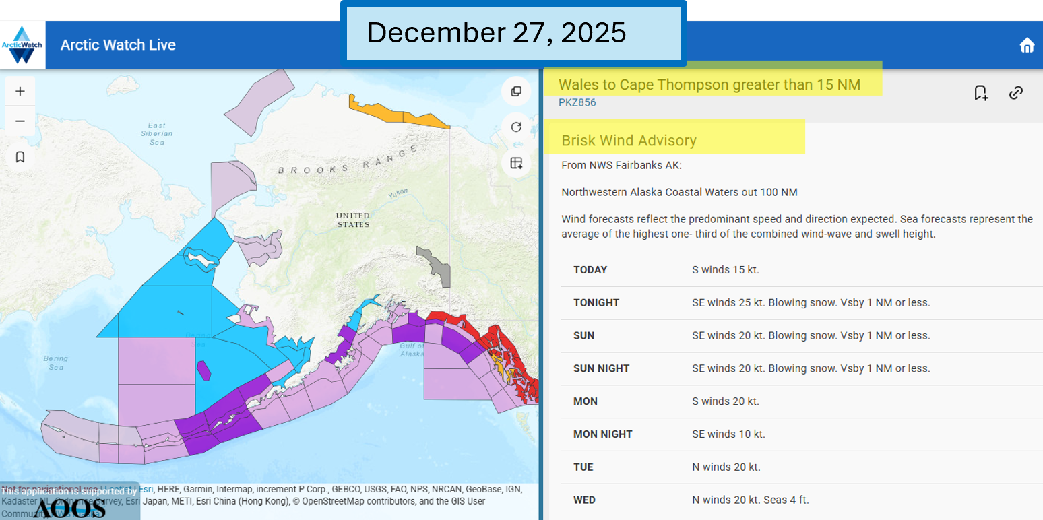This screenshot has height=520, width=1043.
Task: Select the small purple zone in Bering Sea
Action: pyautogui.click(x=203, y=370)
